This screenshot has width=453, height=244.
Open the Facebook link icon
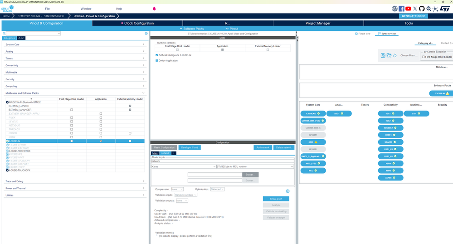(402, 9)
